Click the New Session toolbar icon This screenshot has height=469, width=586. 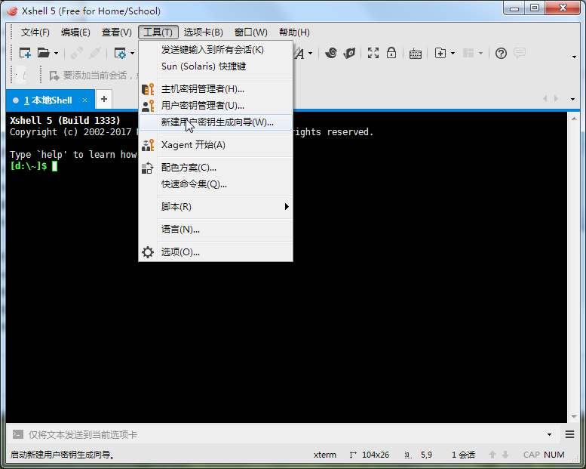tap(25, 53)
